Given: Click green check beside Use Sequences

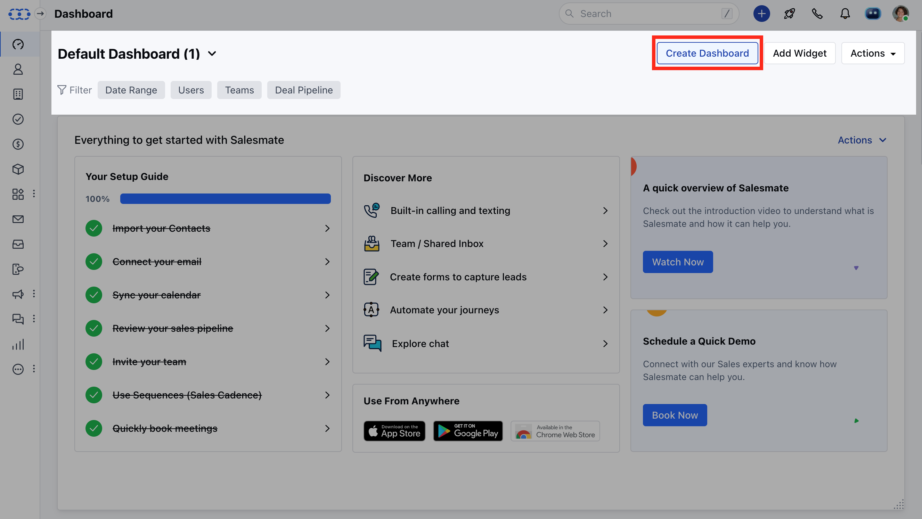Looking at the screenshot, I should click(94, 395).
